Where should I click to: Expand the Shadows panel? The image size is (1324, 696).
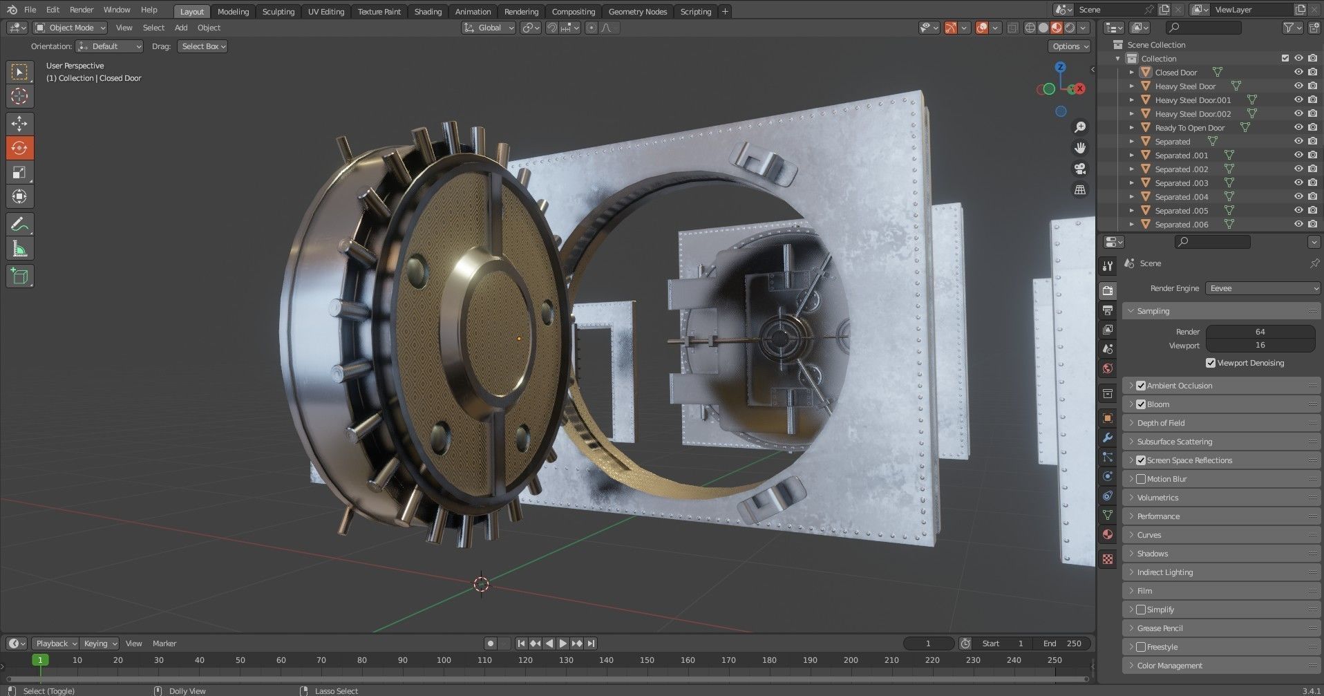1222,554
